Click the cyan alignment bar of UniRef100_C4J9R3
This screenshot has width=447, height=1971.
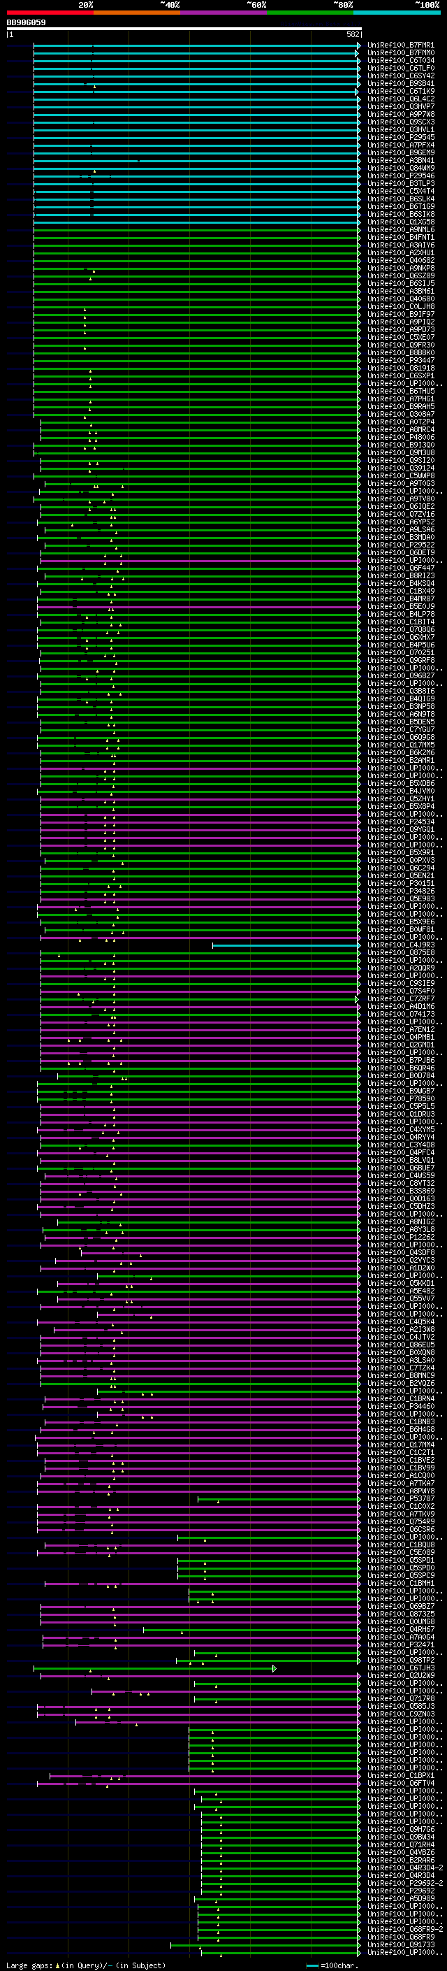pyautogui.click(x=286, y=945)
